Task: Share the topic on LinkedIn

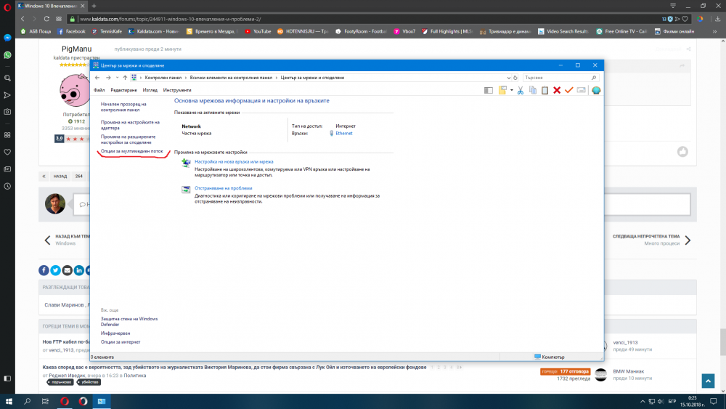Action: click(79, 270)
